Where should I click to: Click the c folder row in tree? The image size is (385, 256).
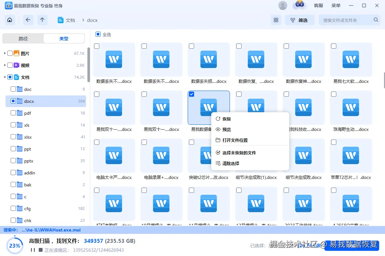tap(46, 197)
